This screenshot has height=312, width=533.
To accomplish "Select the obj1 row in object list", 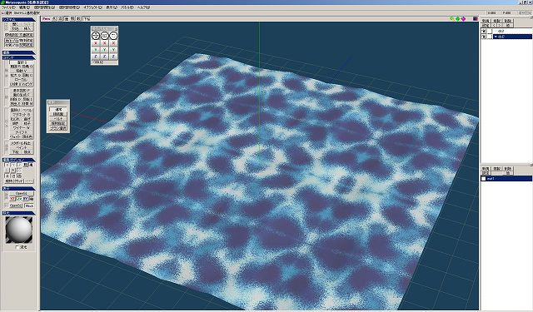I will tap(512, 32).
